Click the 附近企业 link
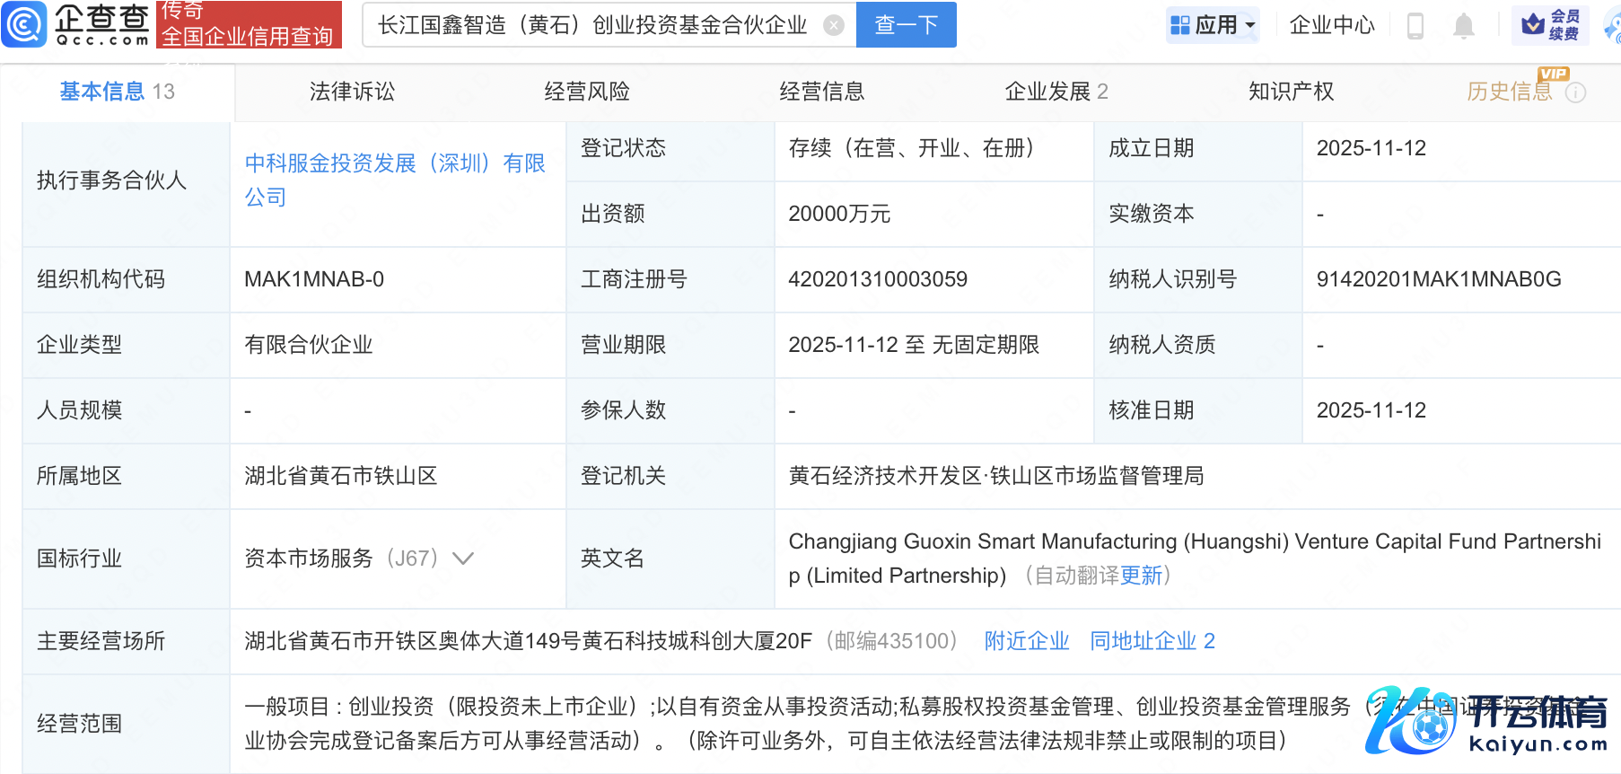Image resolution: width=1621 pixels, height=774 pixels. [x=1027, y=641]
